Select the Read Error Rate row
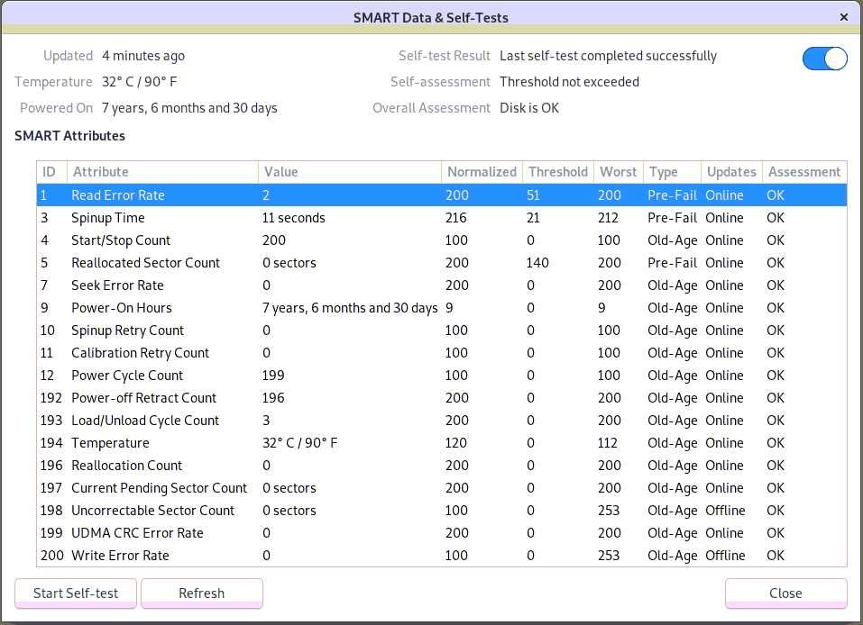863x625 pixels. 441,195
